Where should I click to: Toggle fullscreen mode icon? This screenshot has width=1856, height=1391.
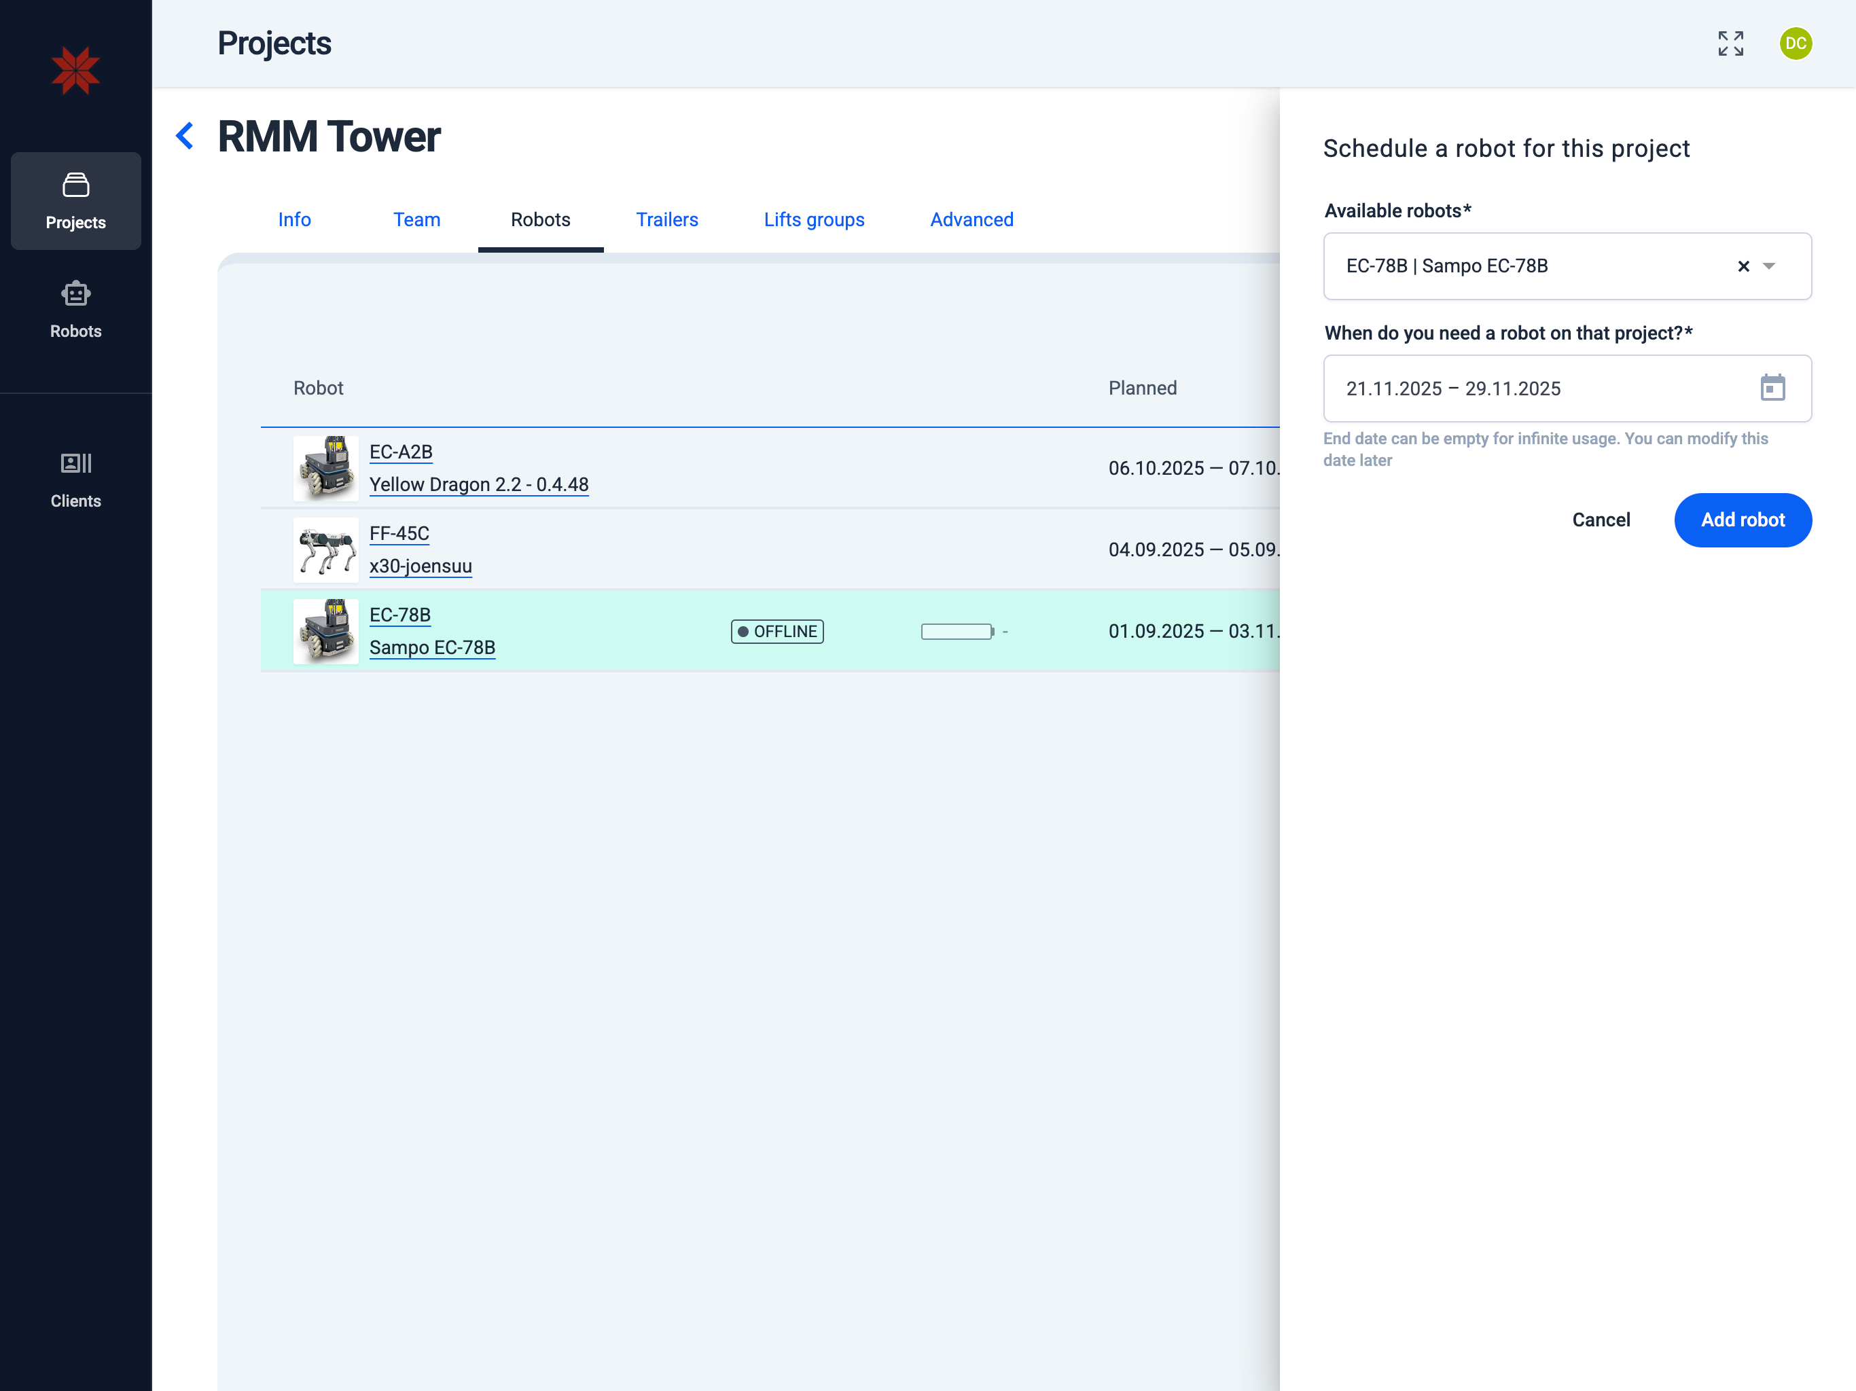coord(1730,43)
